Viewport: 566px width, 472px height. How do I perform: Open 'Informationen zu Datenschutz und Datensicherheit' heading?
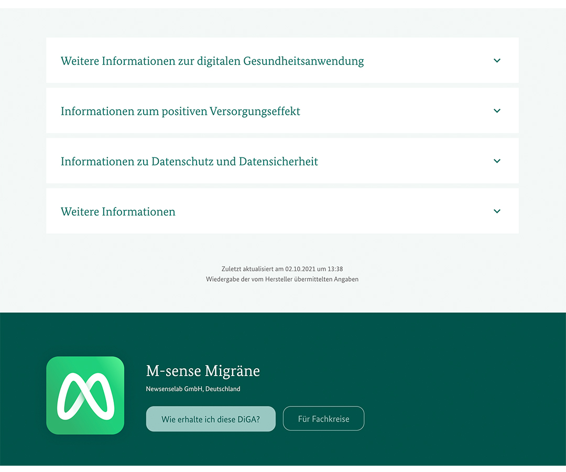(x=189, y=162)
